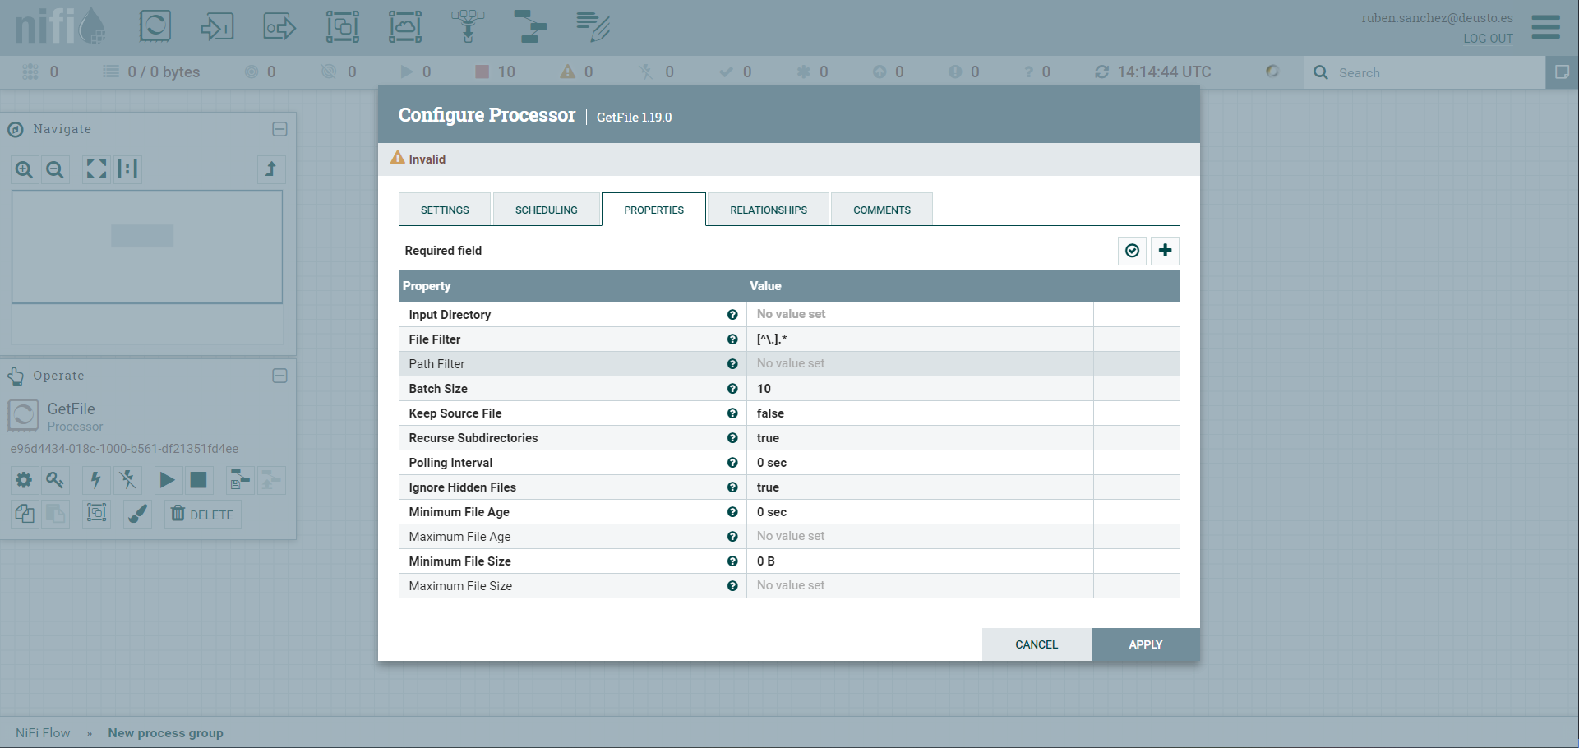Click the Property column header

coord(572,286)
